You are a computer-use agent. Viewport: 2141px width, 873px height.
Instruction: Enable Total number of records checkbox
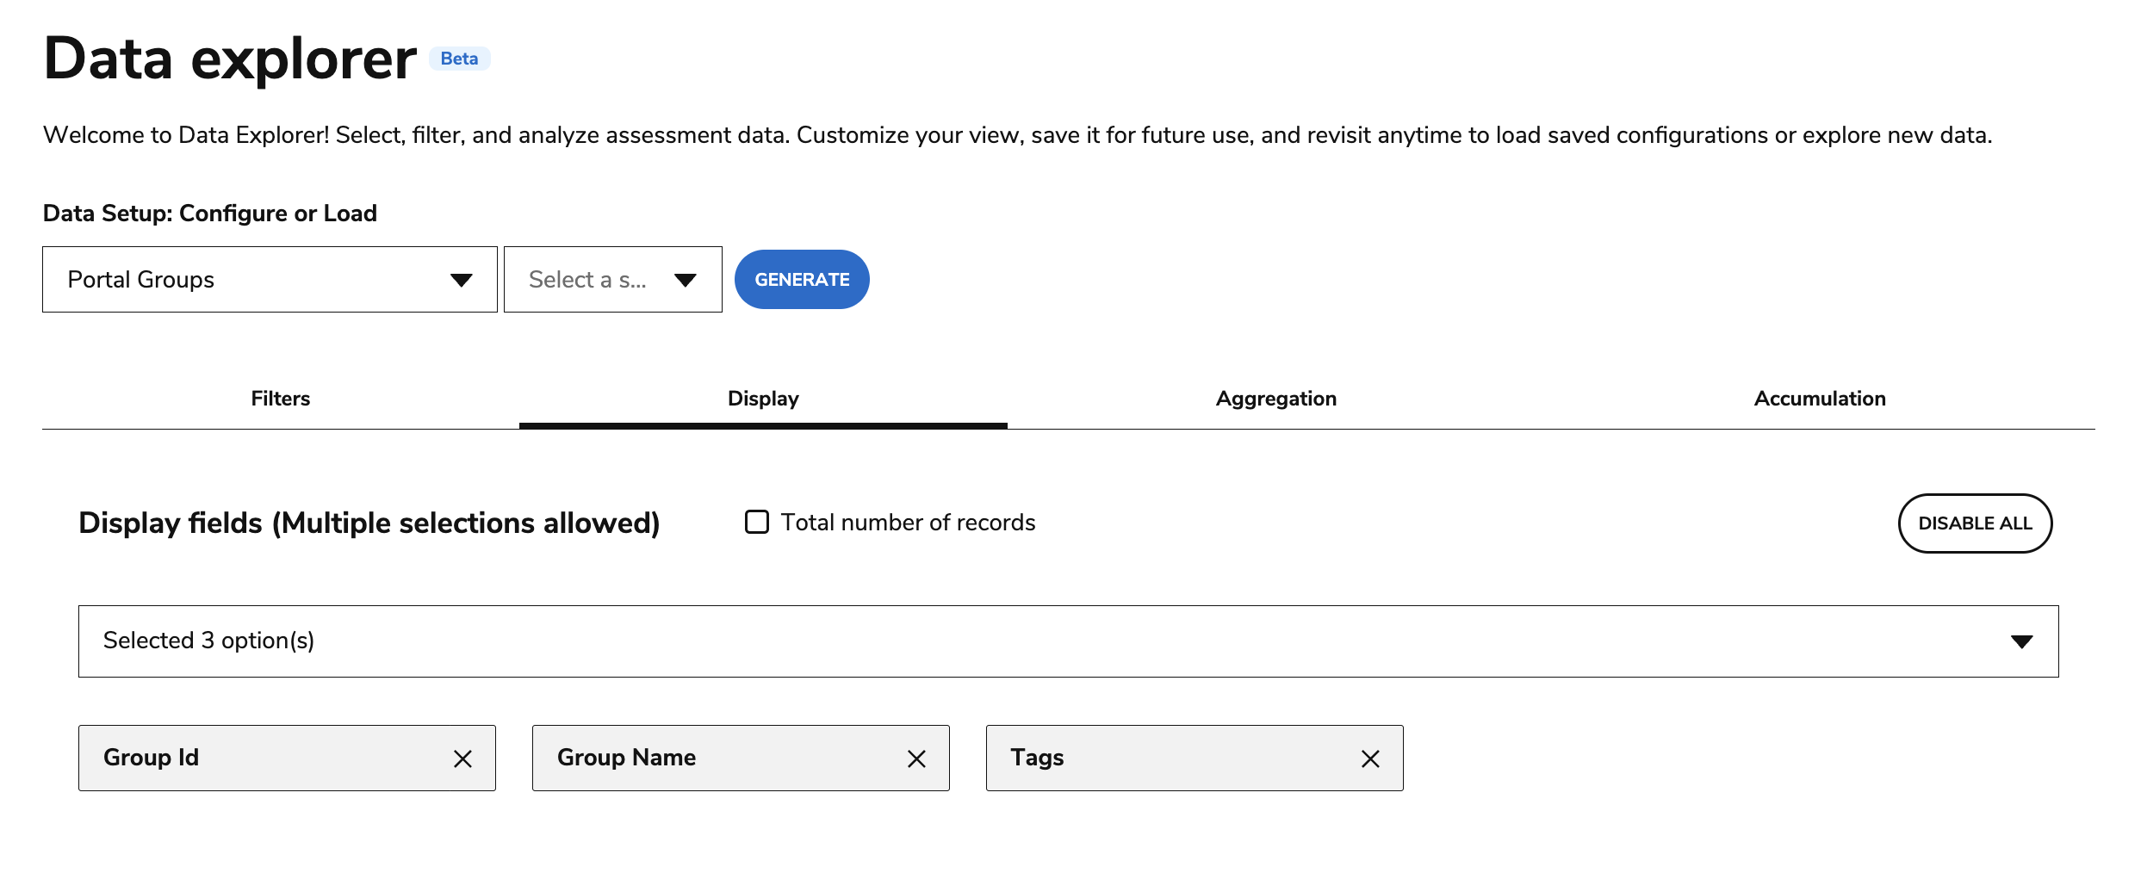click(757, 522)
